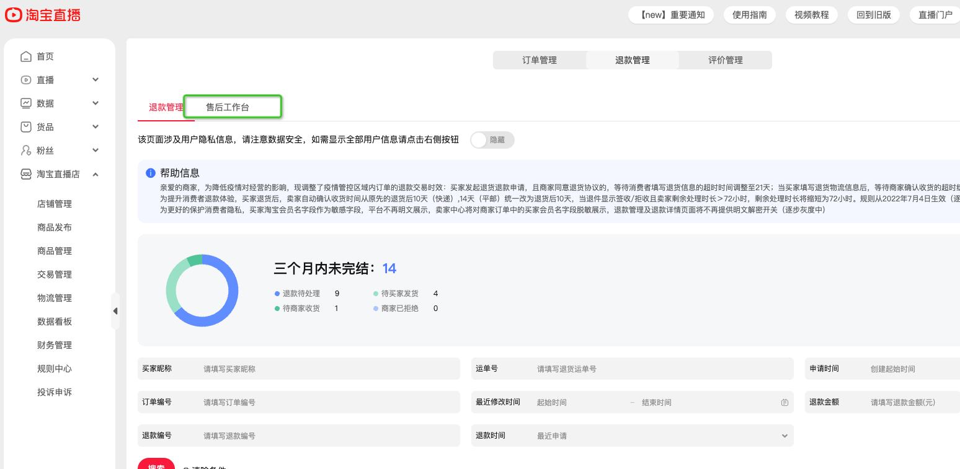Open 店铺管理 in sidebar
Screen dimensions: 960x469
55,204
